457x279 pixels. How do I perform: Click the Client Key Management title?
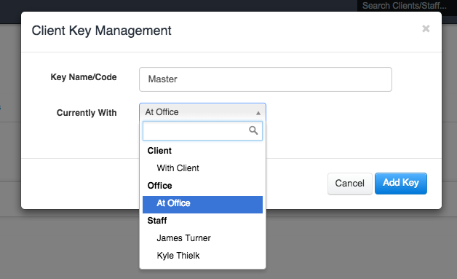point(101,31)
